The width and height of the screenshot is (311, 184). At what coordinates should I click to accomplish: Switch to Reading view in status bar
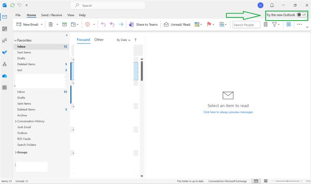click(266, 181)
